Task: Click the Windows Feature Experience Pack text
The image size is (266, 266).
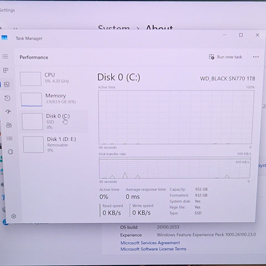Action: (206, 234)
